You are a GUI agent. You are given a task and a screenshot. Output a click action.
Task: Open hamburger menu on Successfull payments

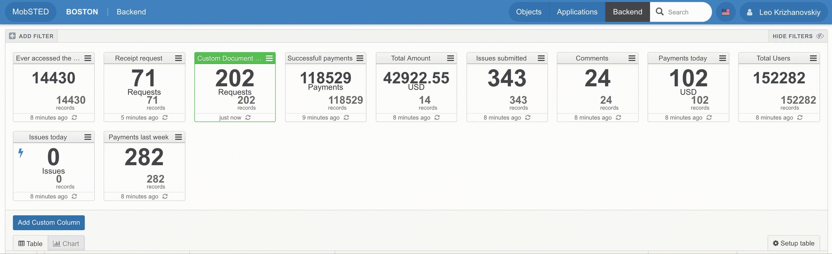point(360,58)
